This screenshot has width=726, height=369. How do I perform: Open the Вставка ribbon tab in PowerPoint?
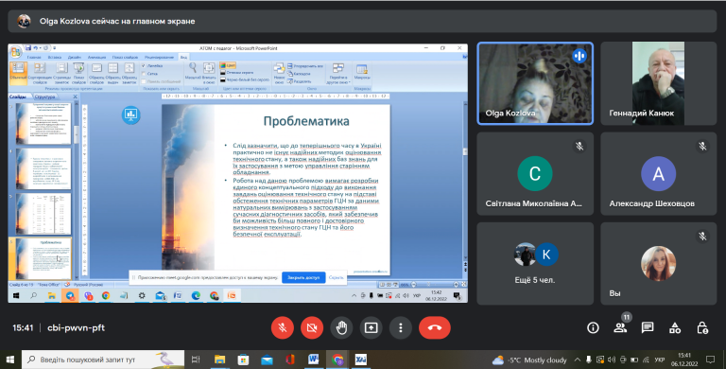click(55, 57)
